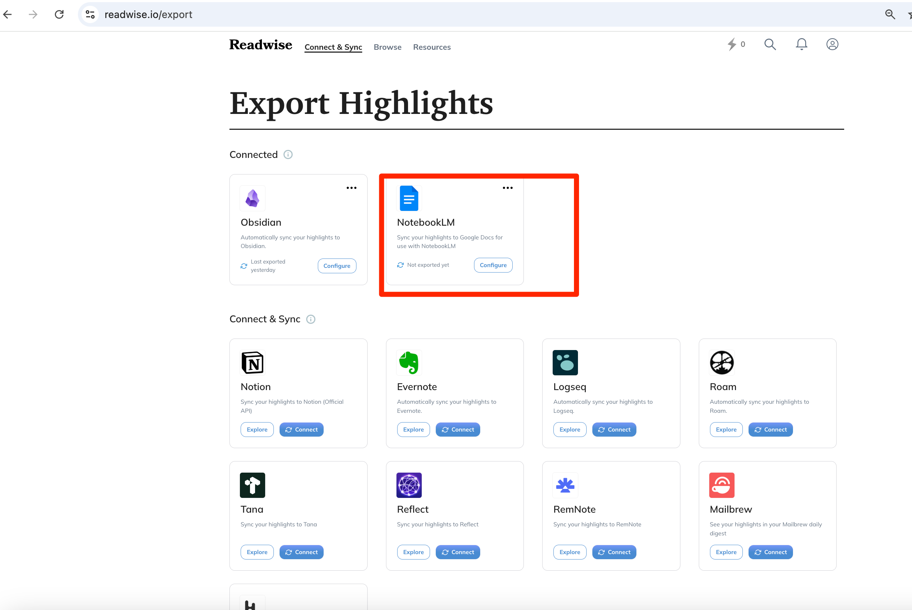
Task: Click the browser site settings icon
Action: point(90,14)
